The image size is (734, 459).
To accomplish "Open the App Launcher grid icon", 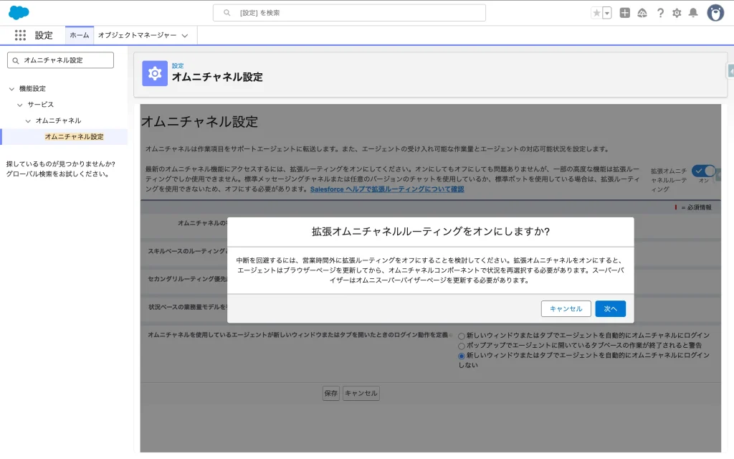I will pyautogui.click(x=20, y=35).
